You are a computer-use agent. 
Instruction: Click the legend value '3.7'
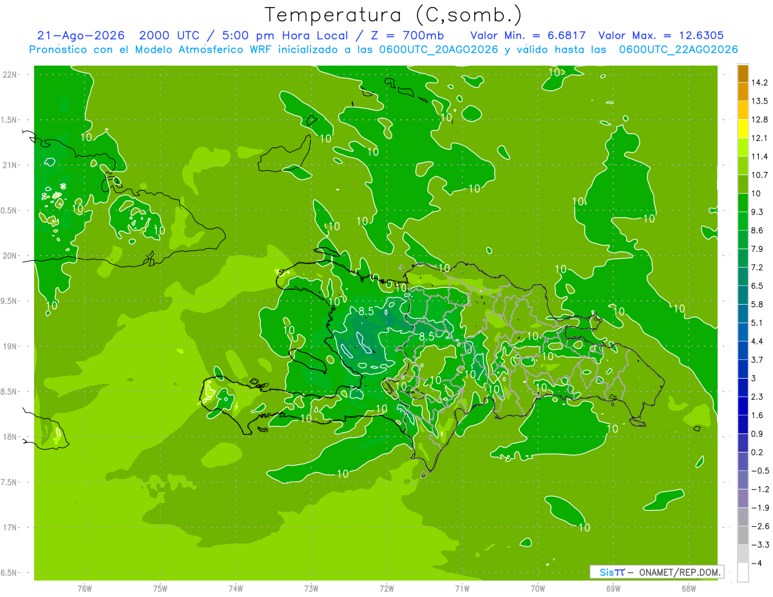[x=758, y=359]
